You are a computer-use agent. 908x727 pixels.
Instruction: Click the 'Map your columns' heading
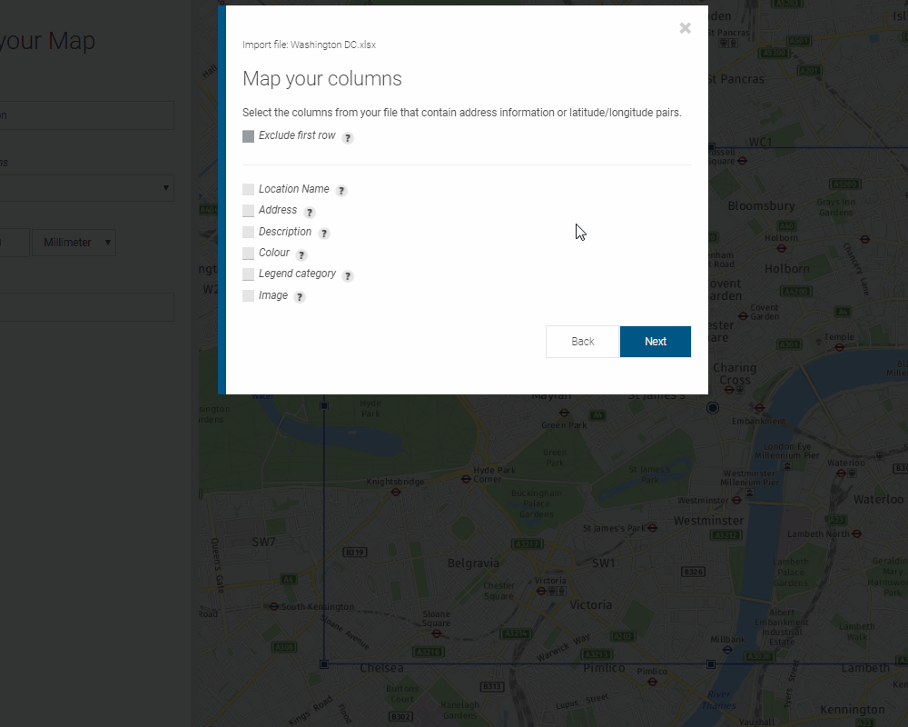(x=322, y=78)
